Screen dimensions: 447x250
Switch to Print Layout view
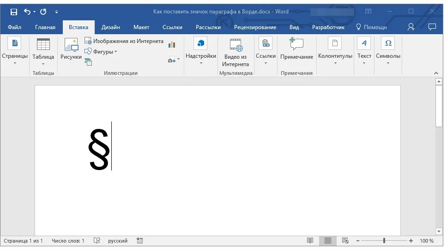[327, 241]
